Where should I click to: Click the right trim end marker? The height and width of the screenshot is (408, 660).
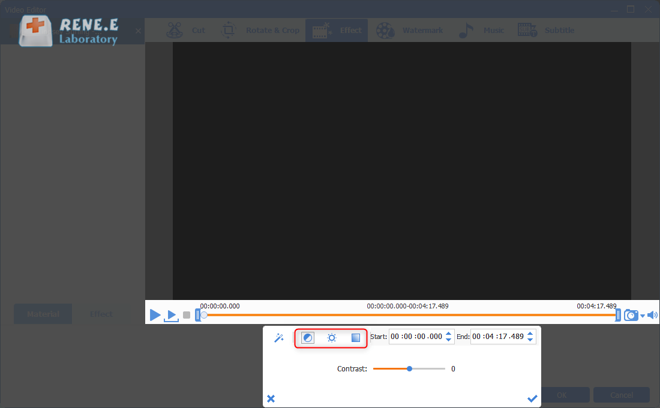(x=618, y=315)
